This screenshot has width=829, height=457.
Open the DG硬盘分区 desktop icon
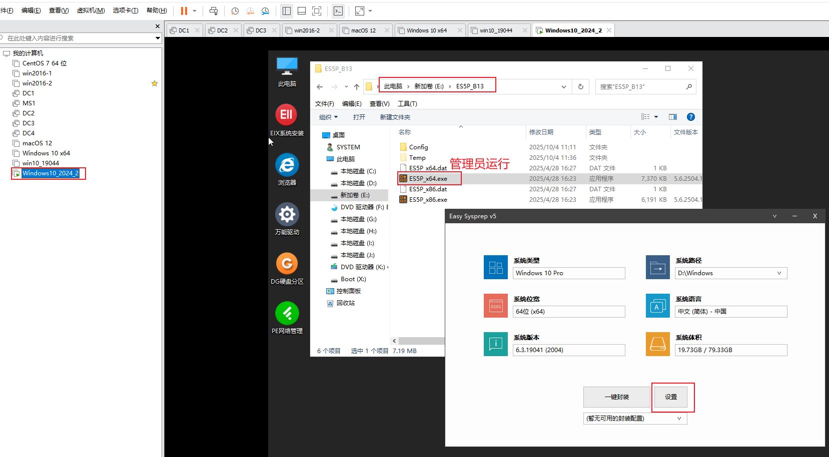[287, 268]
